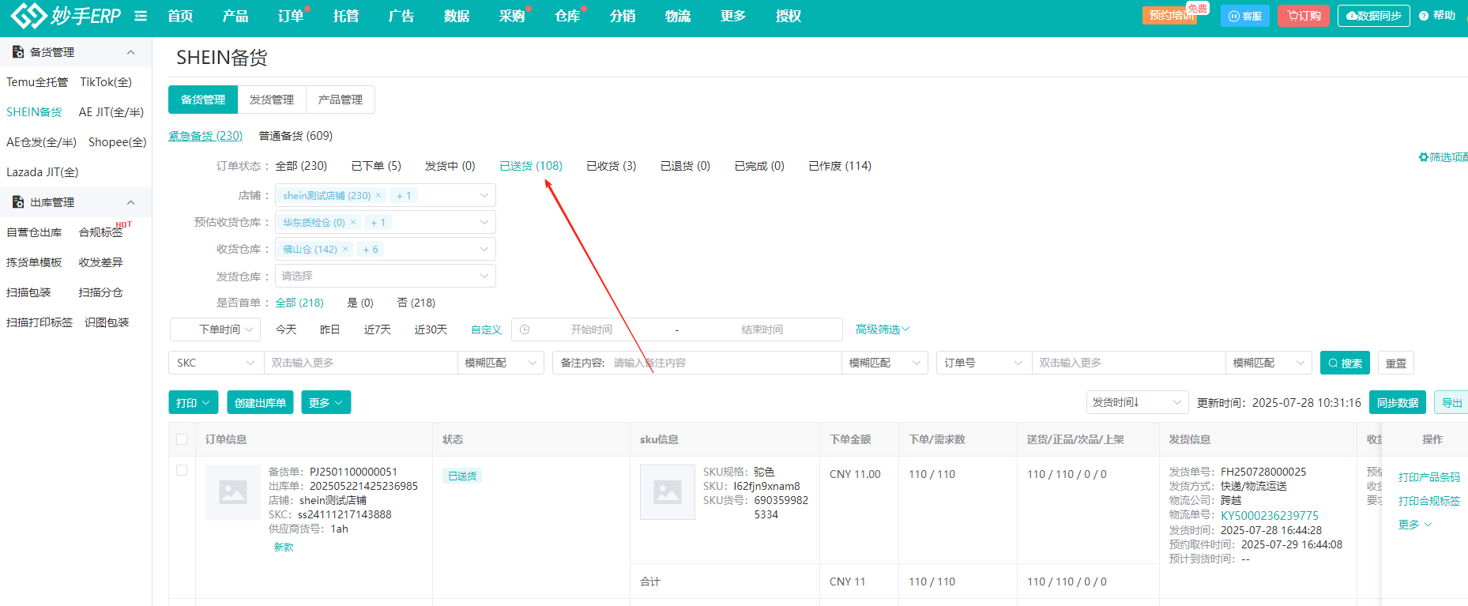Expand 更多 in the row actions

1414,525
